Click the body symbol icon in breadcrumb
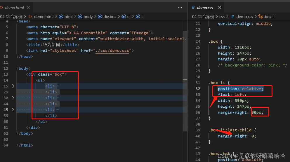290x162 pixels. [x=80, y=17]
